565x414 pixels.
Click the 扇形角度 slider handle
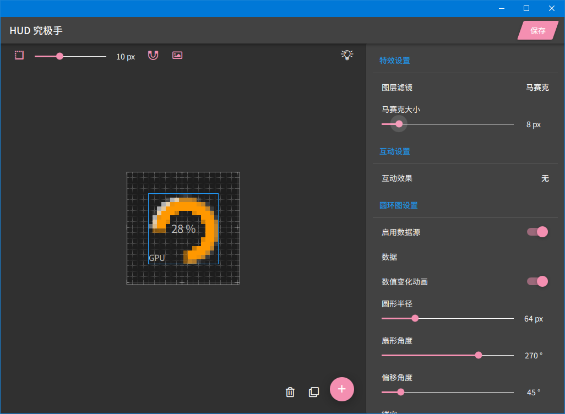[x=479, y=355]
